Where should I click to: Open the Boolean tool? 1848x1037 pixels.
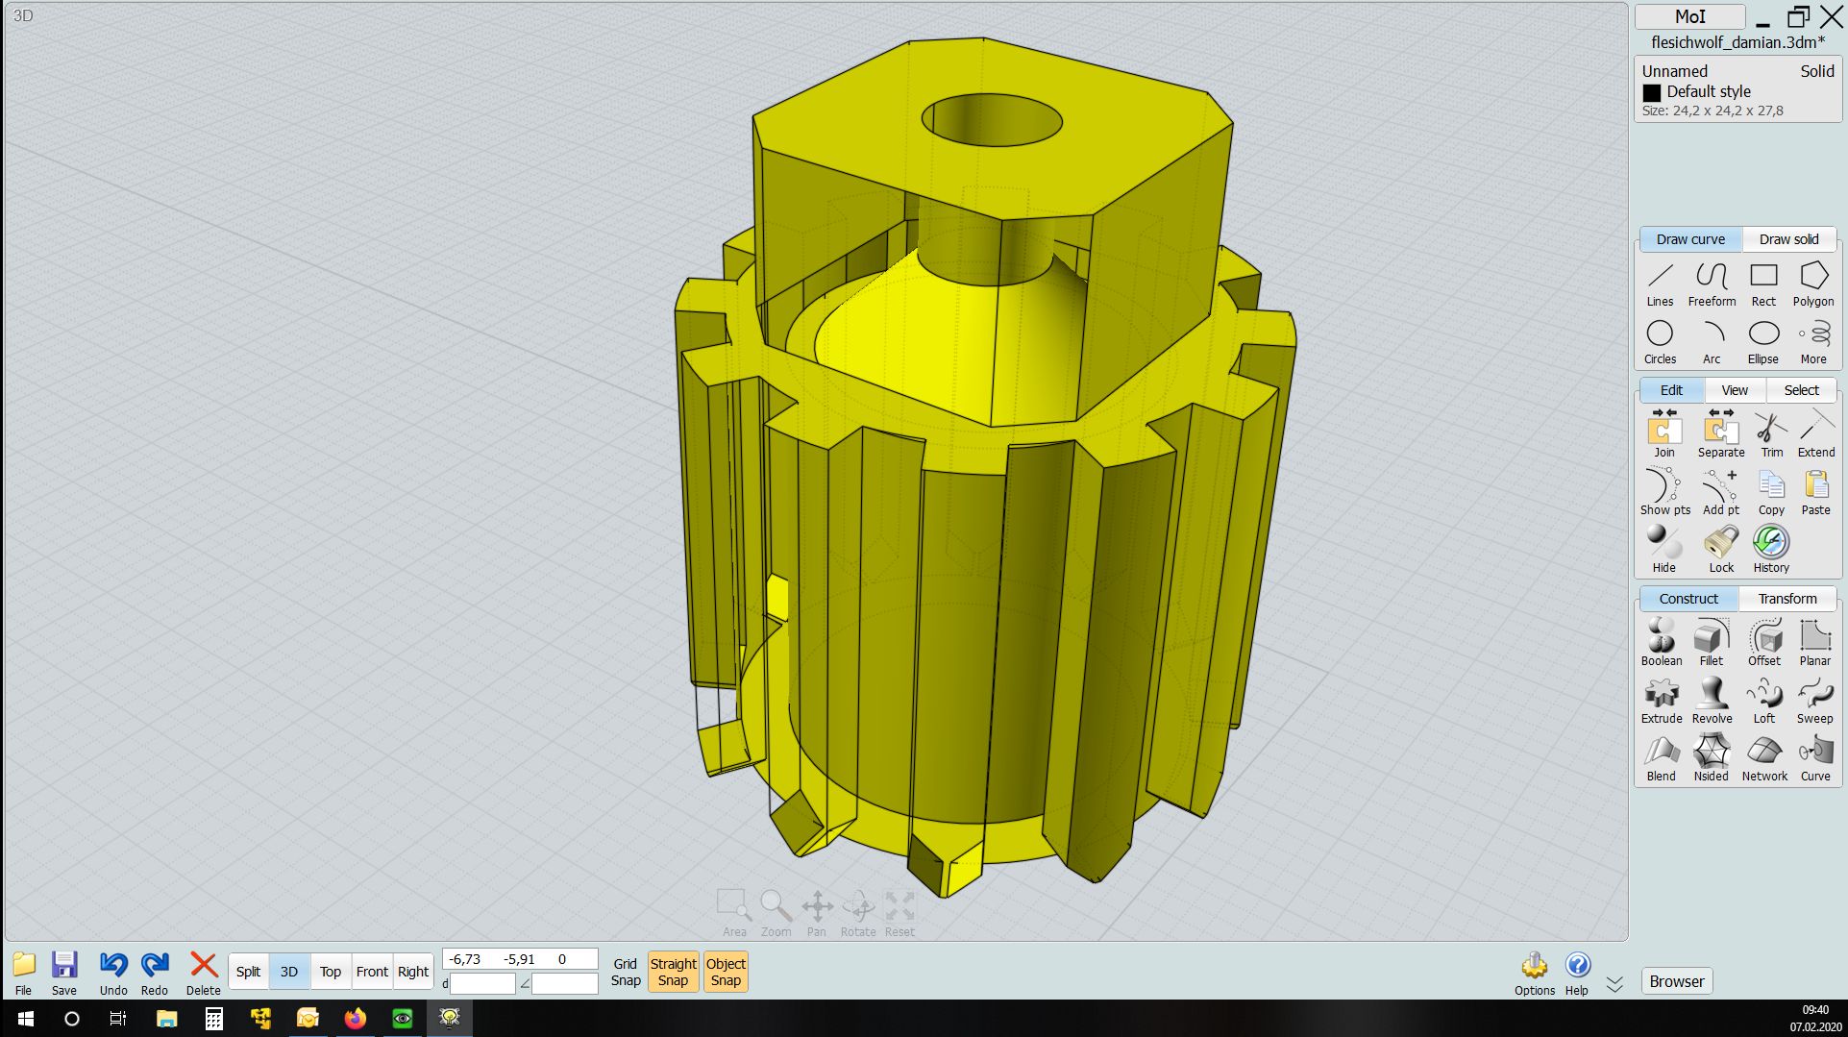(1661, 643)
